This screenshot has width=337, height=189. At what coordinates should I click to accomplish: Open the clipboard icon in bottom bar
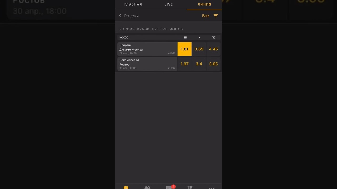coord(126,187)
